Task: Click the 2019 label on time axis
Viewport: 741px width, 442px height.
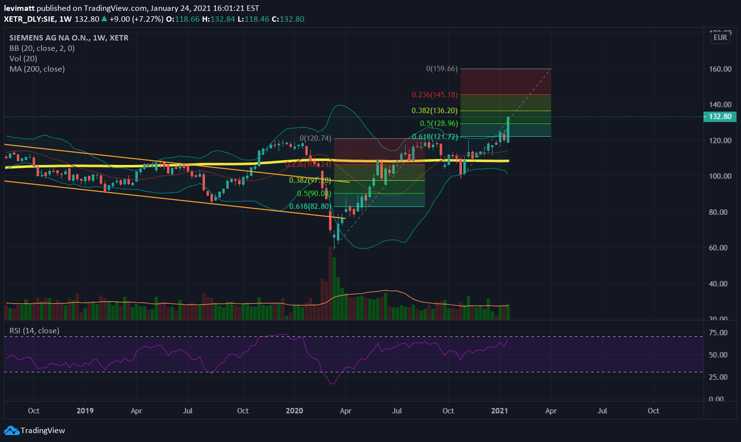Action: tap(85, 411)
